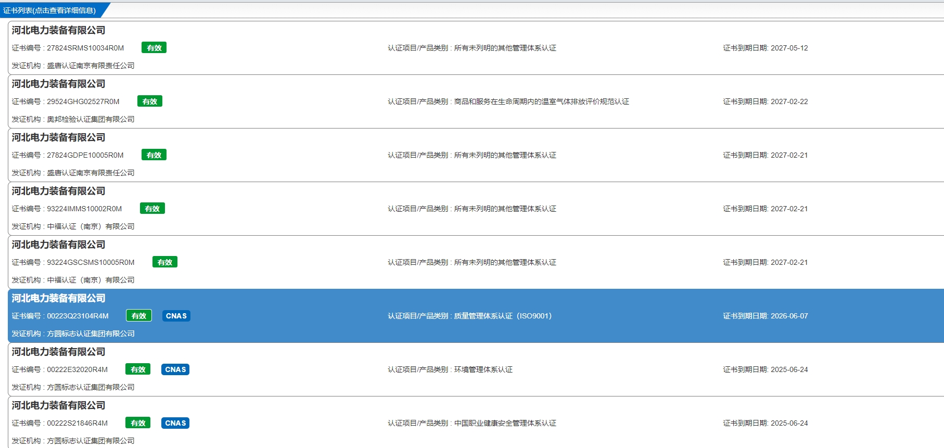This screenshot has height=448, width=944.
Task: Click 所有未列明的其他管理体系认证 in 93224IMMS10002R0M row
Action: pyautogui.click(x=505, y=209)
